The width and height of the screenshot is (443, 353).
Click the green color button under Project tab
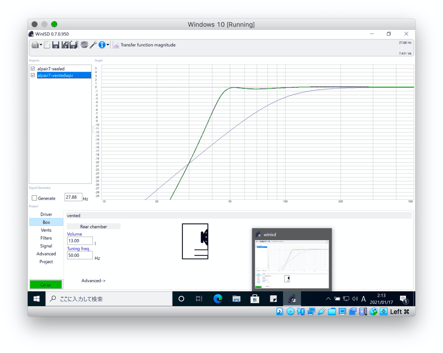click(x=46, y=284)
